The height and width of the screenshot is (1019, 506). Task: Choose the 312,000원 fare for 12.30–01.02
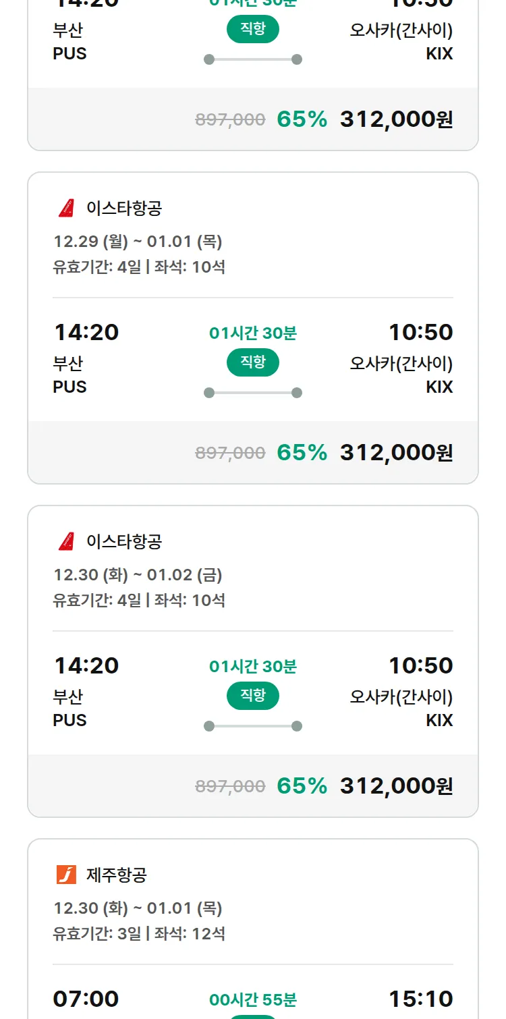pyautogui.click(x=396, y=786)
